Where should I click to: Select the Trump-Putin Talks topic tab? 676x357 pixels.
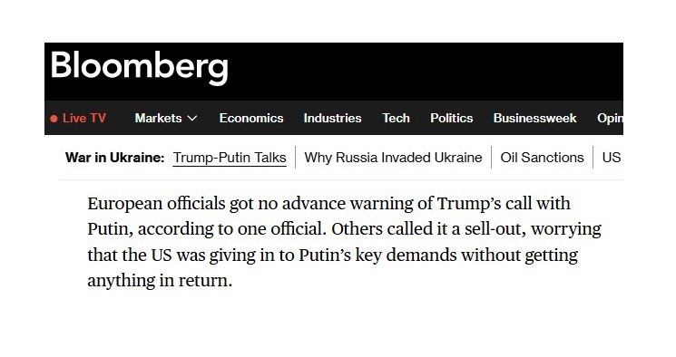pos(230,158)
